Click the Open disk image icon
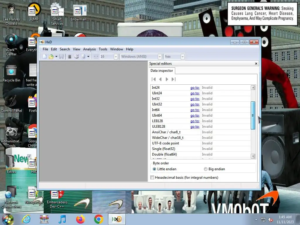The image size is (300, 225). (83, 57)
